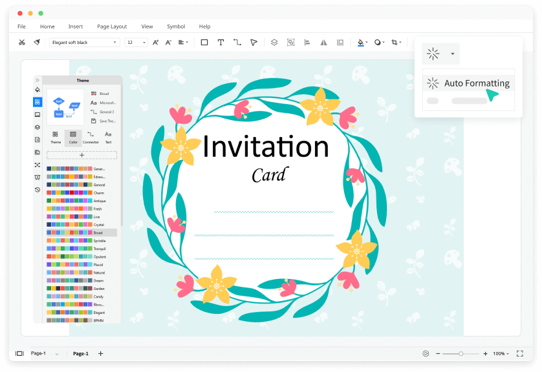Open the Page settings sidebar icon
This screenshot has width=542, height=372.
[38, 139]
